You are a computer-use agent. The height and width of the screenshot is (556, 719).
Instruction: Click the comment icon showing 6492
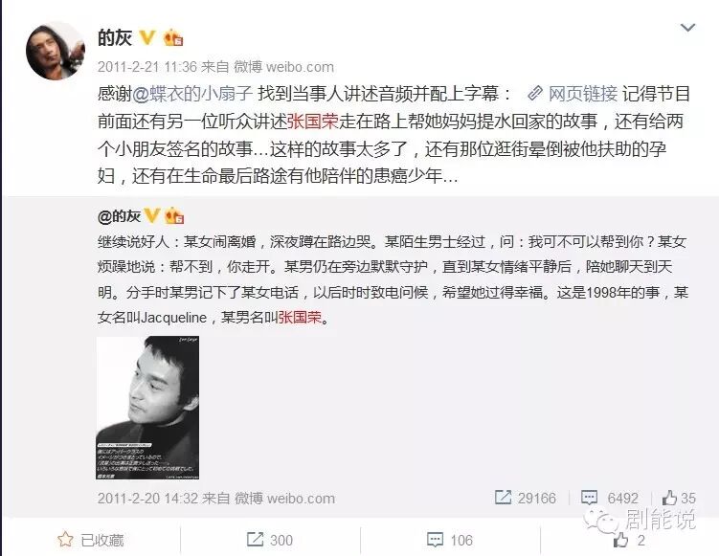589,498
